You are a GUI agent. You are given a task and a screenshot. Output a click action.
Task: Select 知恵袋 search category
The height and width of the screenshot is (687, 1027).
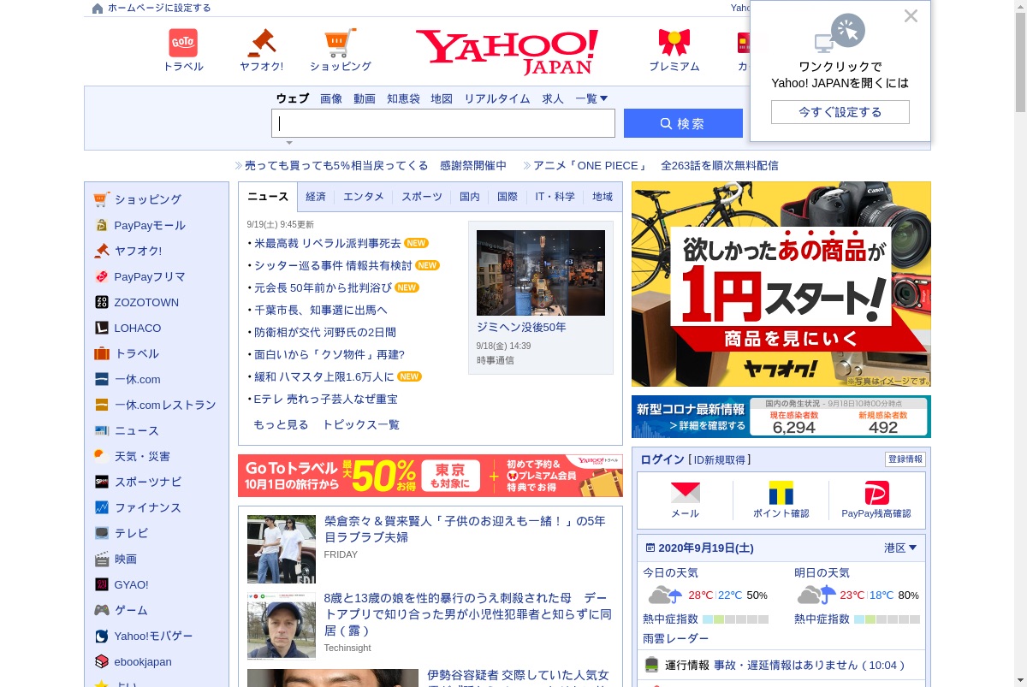pos(403,98)
